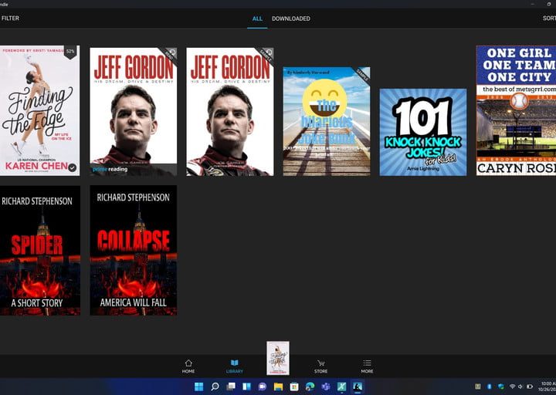The height and width of the screenshot is (395, 556).
Task: Switch to the DOWNLOADED tab
Action: click(291, 19)
